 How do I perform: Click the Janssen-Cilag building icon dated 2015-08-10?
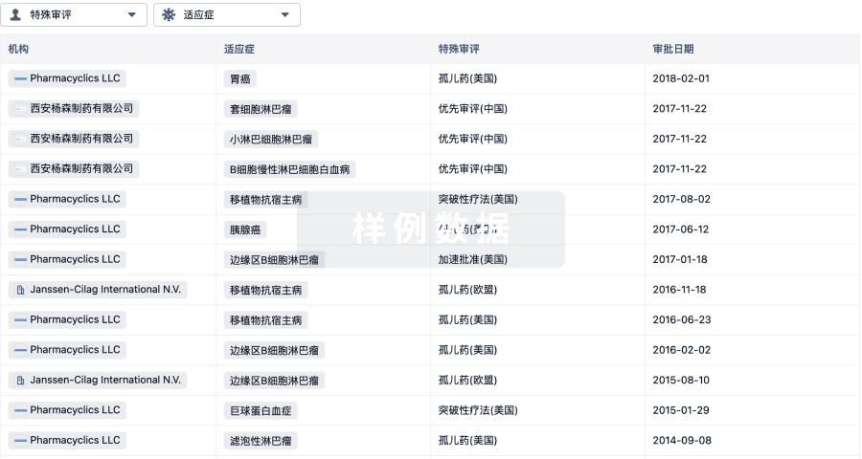coord(20,381)
